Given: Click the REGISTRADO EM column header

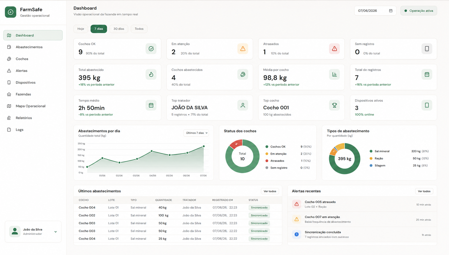Looking at the screenshot, I should pos(222,200).
